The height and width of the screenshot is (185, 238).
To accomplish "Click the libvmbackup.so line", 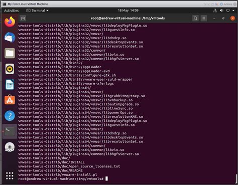I will [x=75, y=100].
